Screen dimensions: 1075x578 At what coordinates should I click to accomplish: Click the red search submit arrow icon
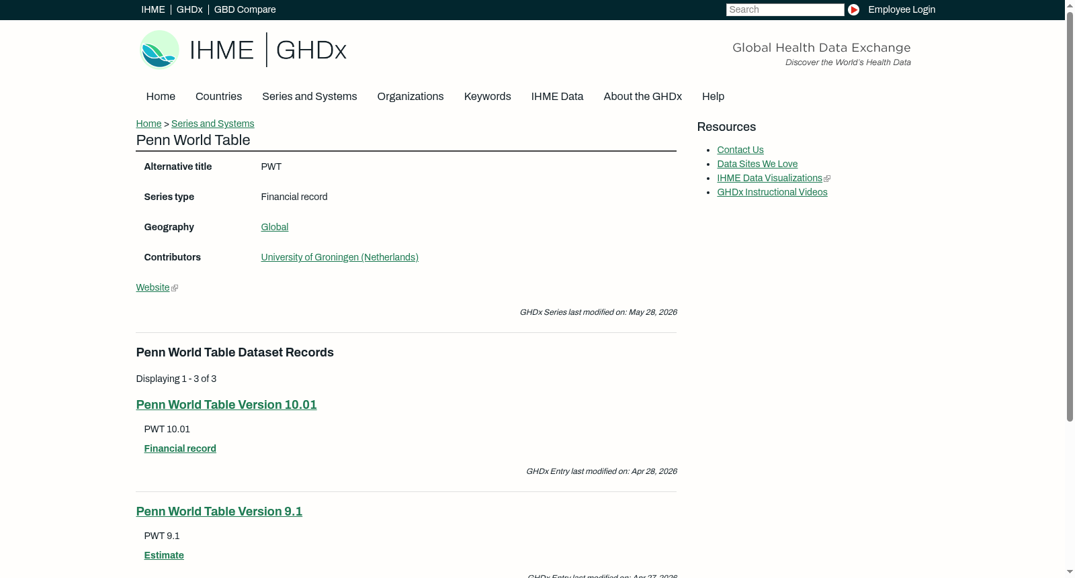tap(853, 9)
